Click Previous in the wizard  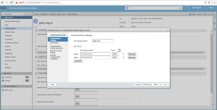coord(147,85)
